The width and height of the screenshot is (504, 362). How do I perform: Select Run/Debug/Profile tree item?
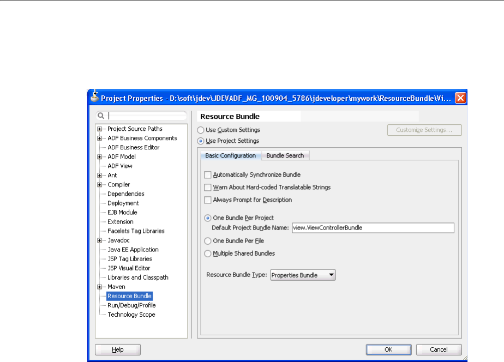(x=131, y=305)
